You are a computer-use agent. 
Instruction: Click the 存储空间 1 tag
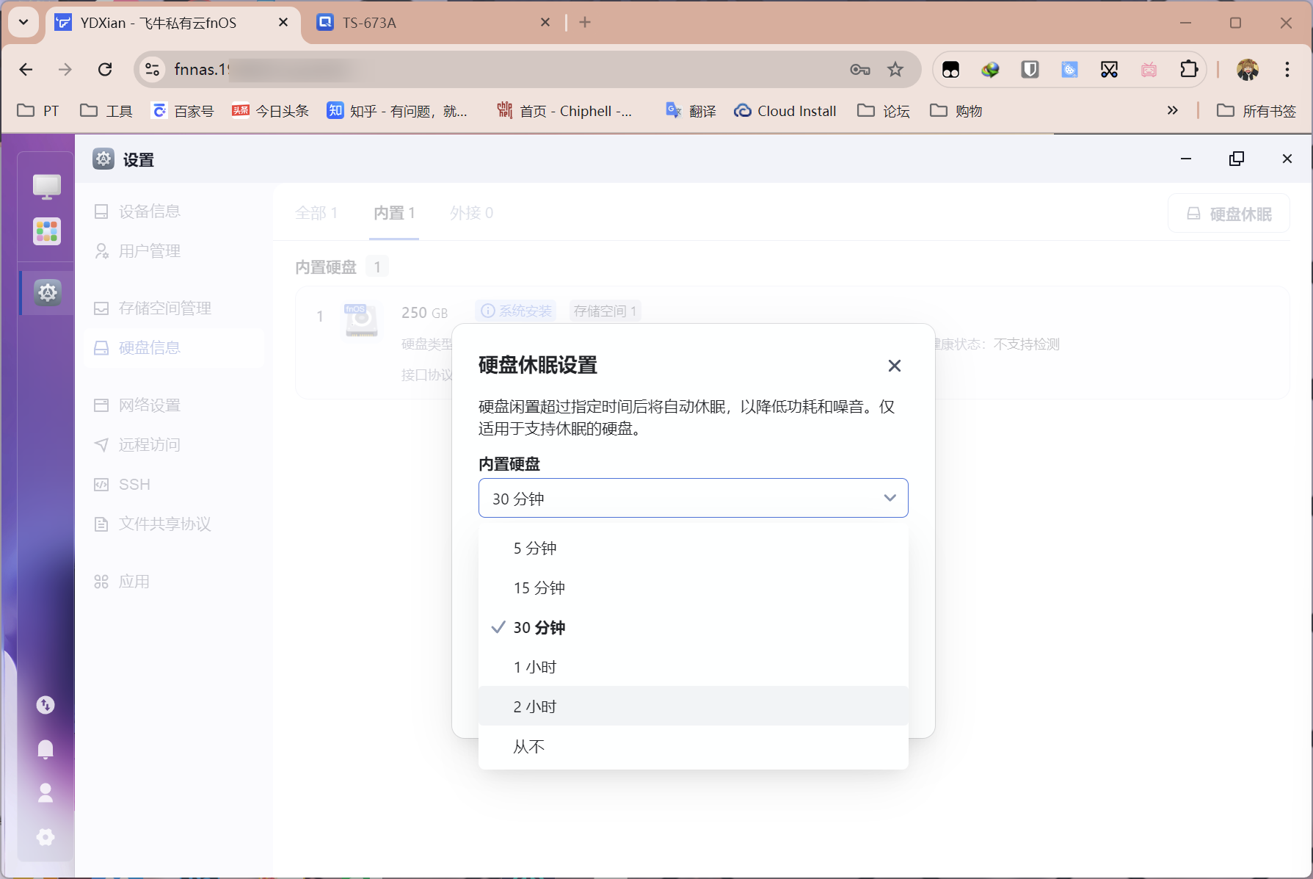coord(605,311)
